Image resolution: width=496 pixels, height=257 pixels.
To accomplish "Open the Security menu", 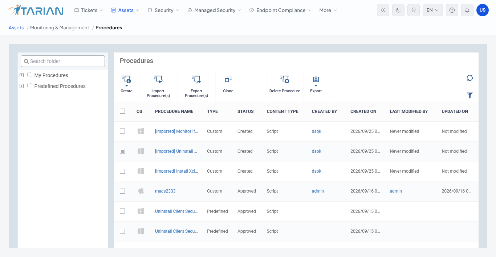I will (163, 10).
